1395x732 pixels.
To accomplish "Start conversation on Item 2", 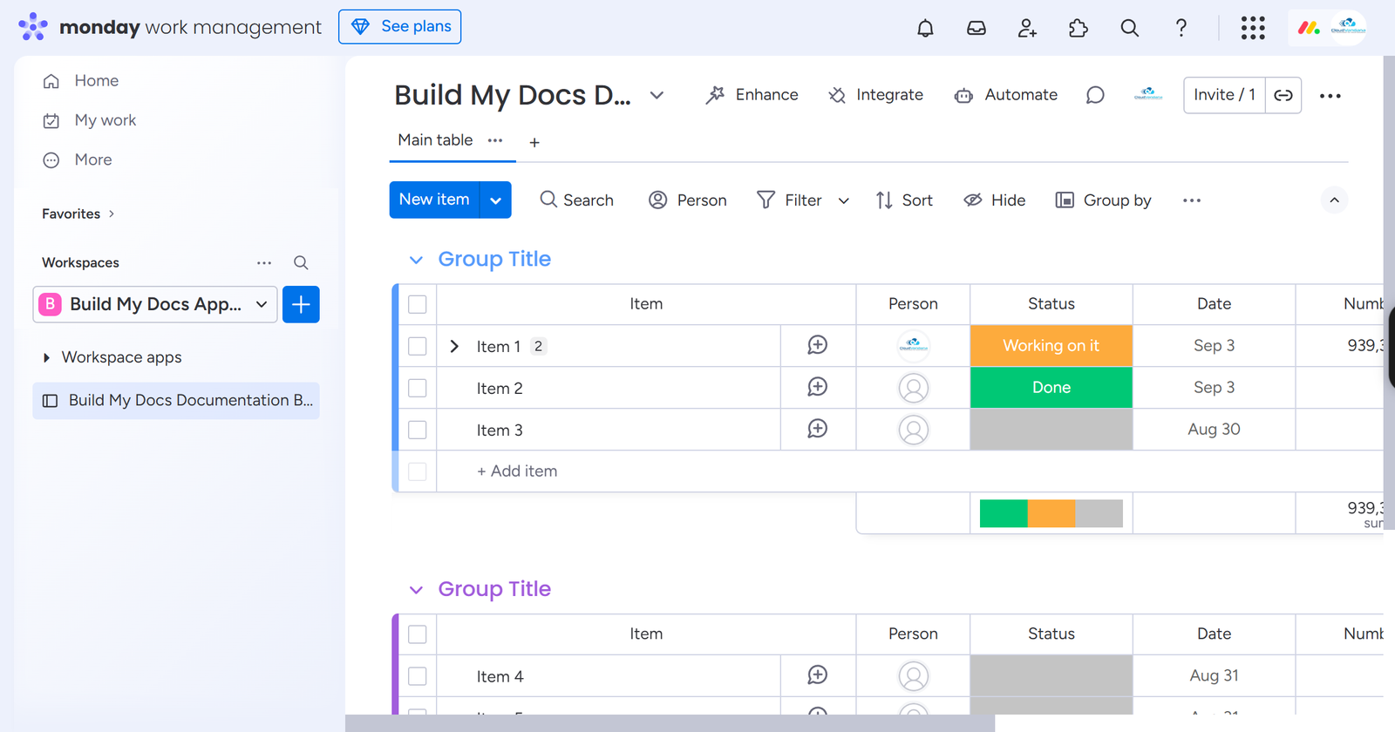I will (x=818, y=387).
